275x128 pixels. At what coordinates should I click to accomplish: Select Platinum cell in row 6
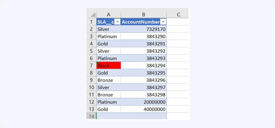click(109, 58)
